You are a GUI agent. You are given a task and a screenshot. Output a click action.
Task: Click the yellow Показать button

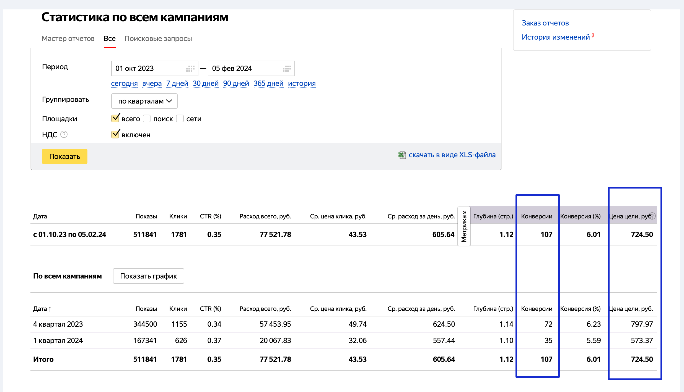(65, 156)
